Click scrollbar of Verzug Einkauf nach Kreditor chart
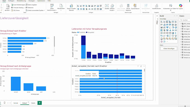Screen dimensions: 190x107 pos(54,41)
